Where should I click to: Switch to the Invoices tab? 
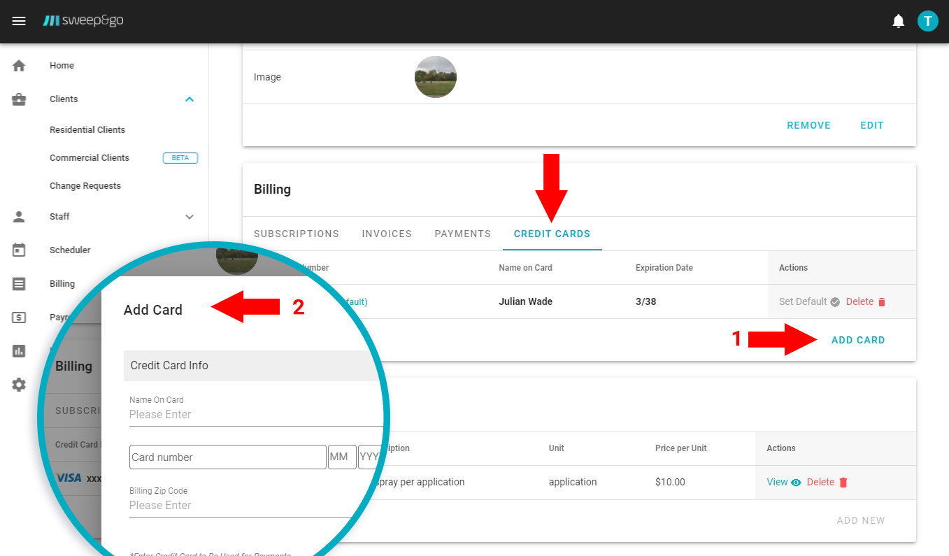(387, 234)
